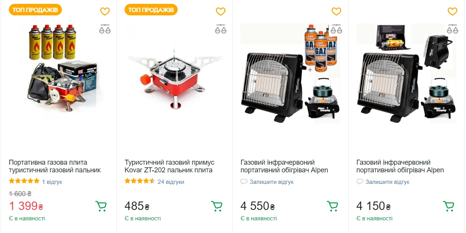
Task: Add 4 150₴ Alpen heater to wishlist
Action: pyautogui.click(x=453, y=12)
